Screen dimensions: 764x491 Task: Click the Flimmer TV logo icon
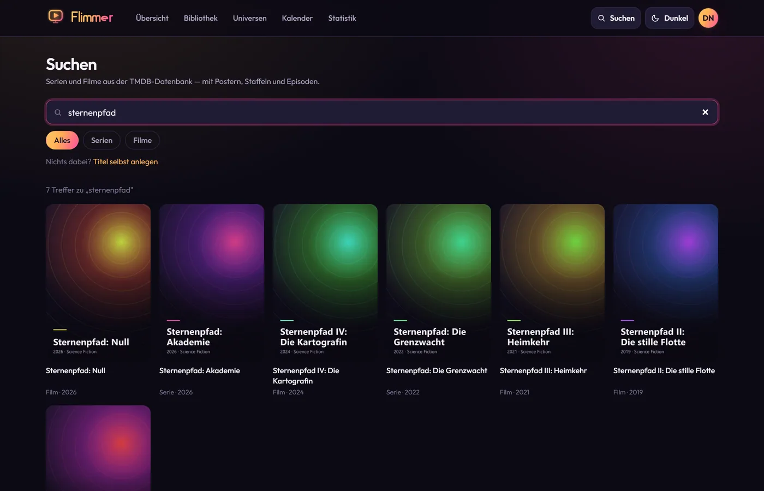click(56, 17)
